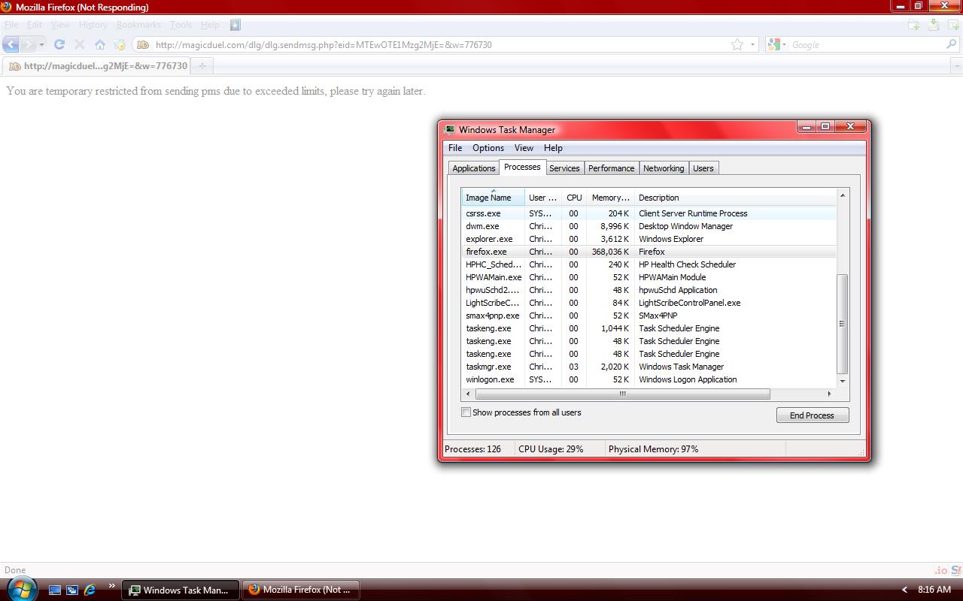963x601 pixels.
Task: Switch to the Networking tab
Action: tap(664, 168)
